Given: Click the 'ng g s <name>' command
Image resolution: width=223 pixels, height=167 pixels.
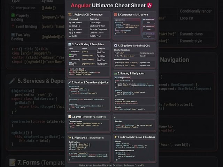Looking at the screenshot, I should (x=75, y=33).
